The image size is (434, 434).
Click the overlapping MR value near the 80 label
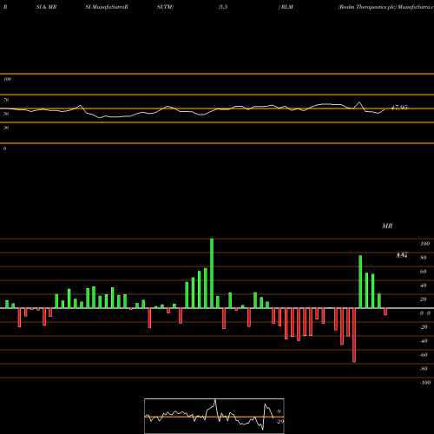(402, 255)
